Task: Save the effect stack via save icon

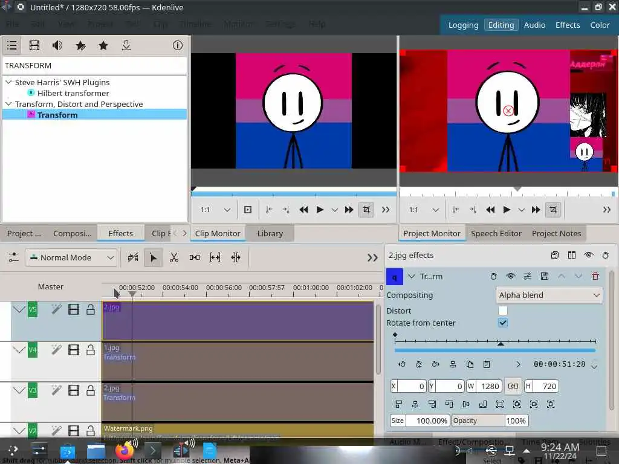Action: point(554,255)
